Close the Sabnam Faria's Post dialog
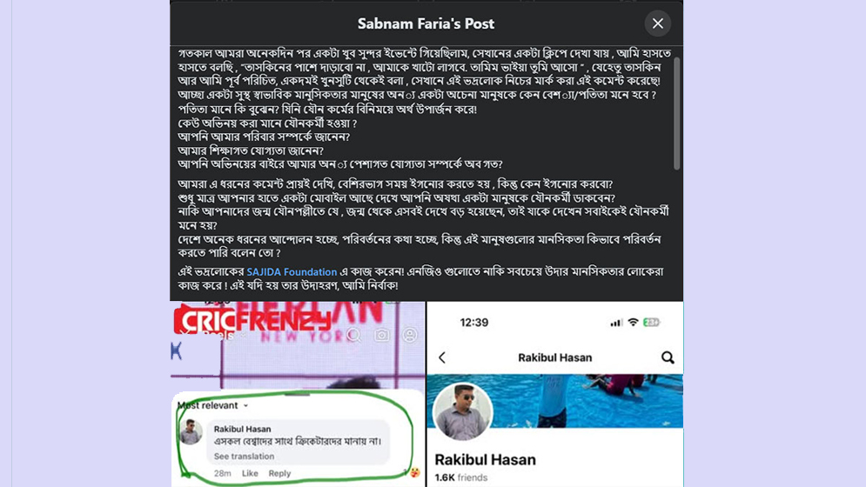This screenshot has width=866, height=487. pos(657,23)
